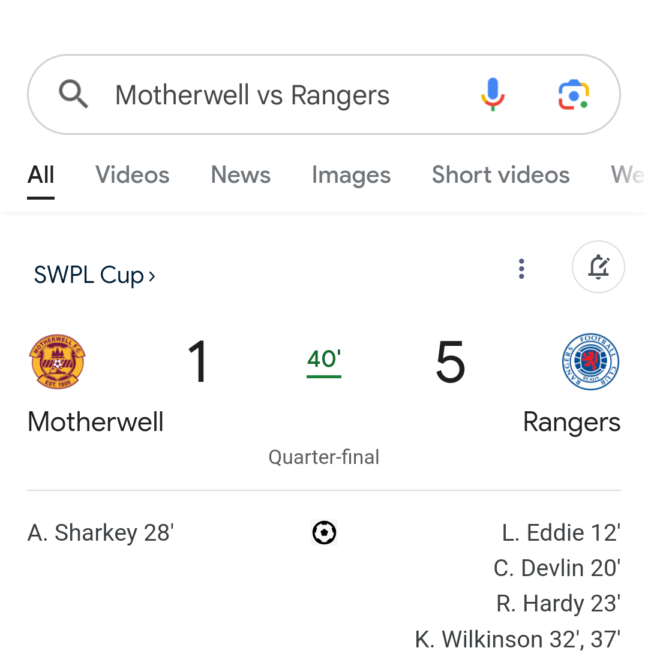Switch to the News tab
This screenshot has height=663, width=648.
pos(241,174)
